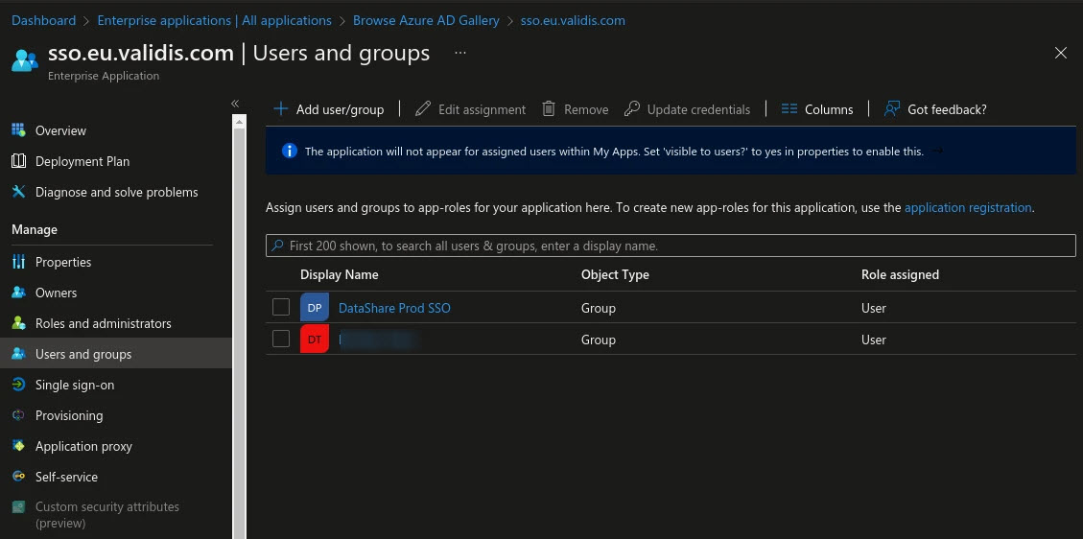Check the DataShare Prod SSO row checkbox

[280, 307]
